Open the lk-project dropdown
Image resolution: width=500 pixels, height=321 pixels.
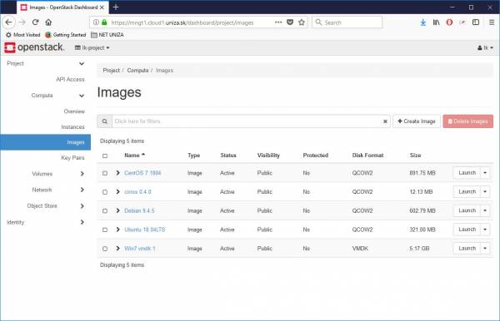pyautogui.click(x=92, y=47)
